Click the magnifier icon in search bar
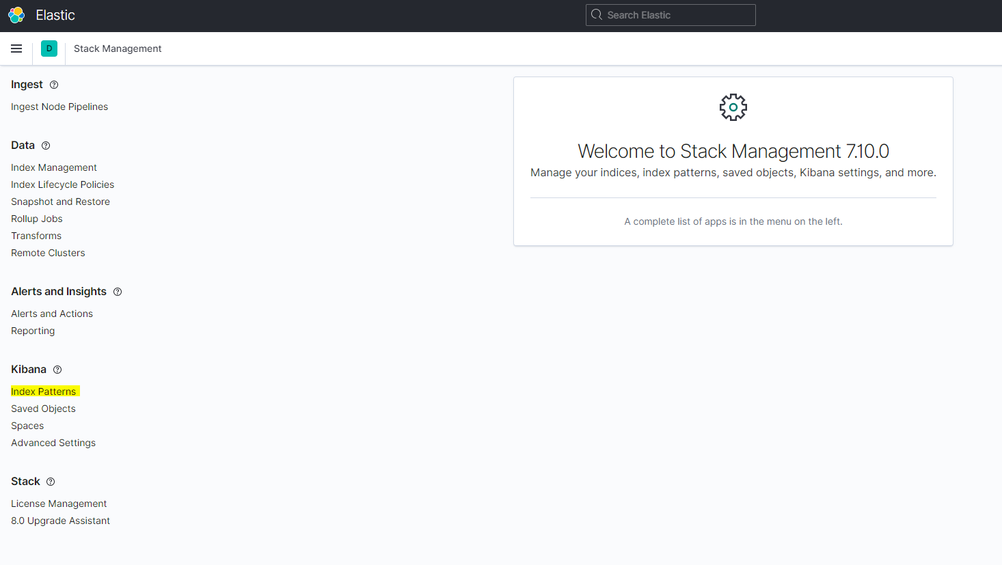 click(x=597, y=15)
